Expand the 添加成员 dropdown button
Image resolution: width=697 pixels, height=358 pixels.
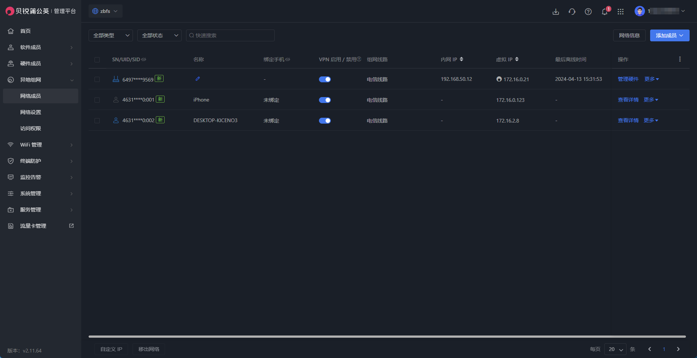pyautogui.click(x=669, y=35)
